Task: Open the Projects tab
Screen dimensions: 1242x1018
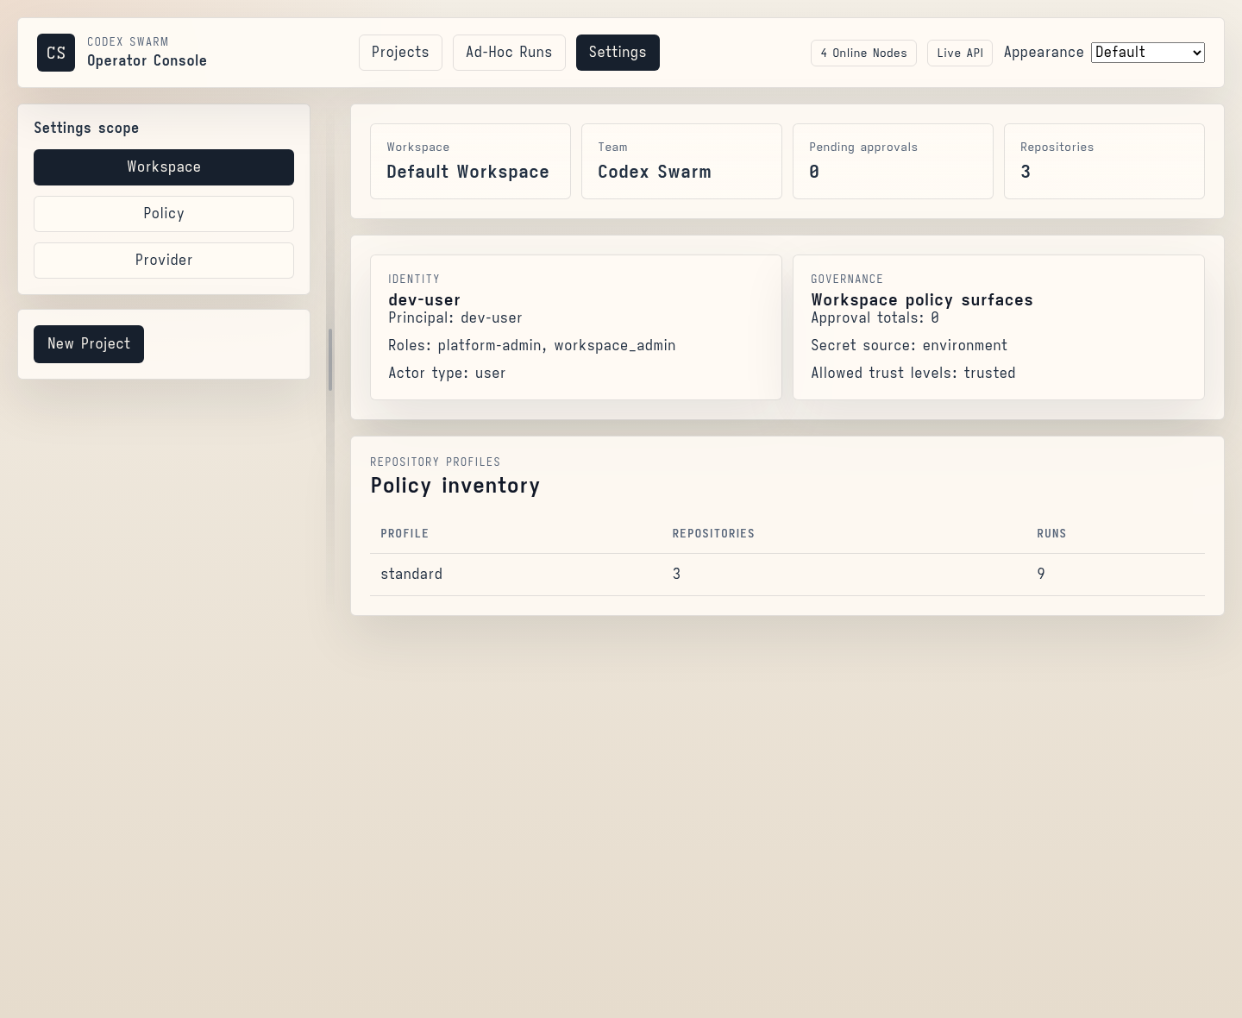Action: coord(400,53)
